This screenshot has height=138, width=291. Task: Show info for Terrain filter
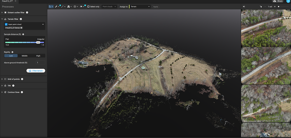click(x=21, y=19)
